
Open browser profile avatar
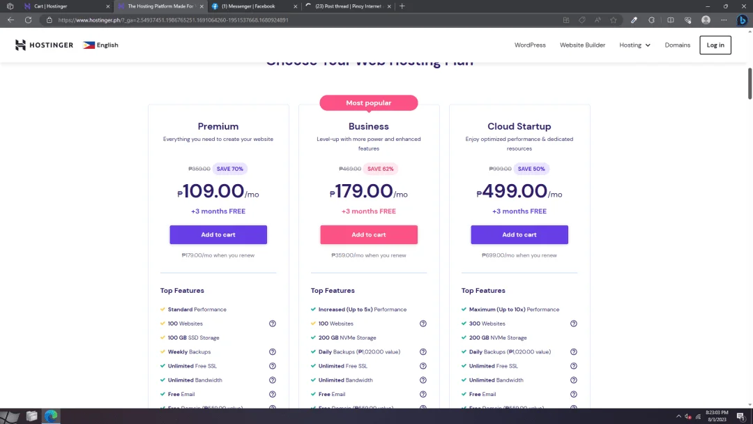706,20
